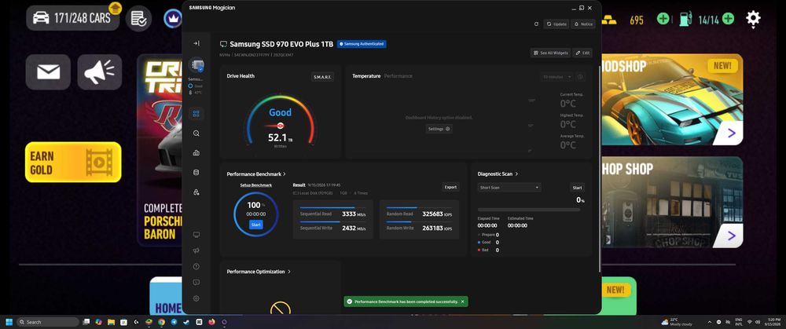The width and height of the screenshot is (786, 329).
Task: Dismiss the benchmark completed notification
Action: (x=462, y=302)
